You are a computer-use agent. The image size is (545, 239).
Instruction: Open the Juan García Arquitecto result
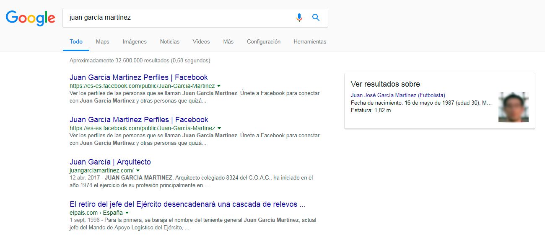pyautogui.click(x=110, y=162)
